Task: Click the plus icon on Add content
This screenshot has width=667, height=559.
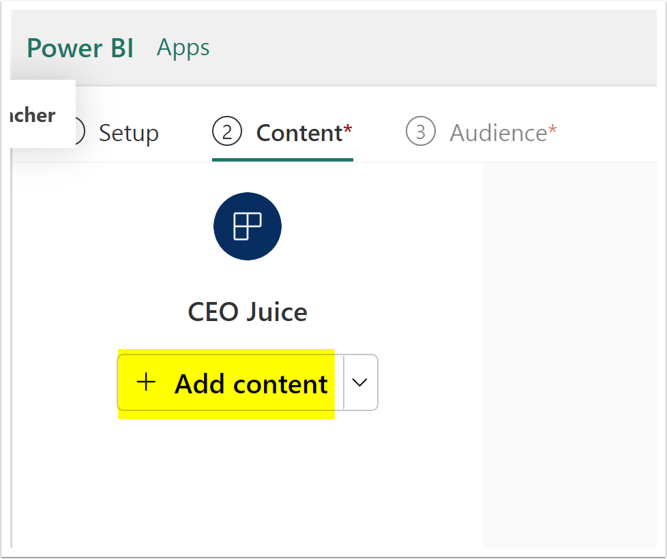Action: click(x=146, y=382)
